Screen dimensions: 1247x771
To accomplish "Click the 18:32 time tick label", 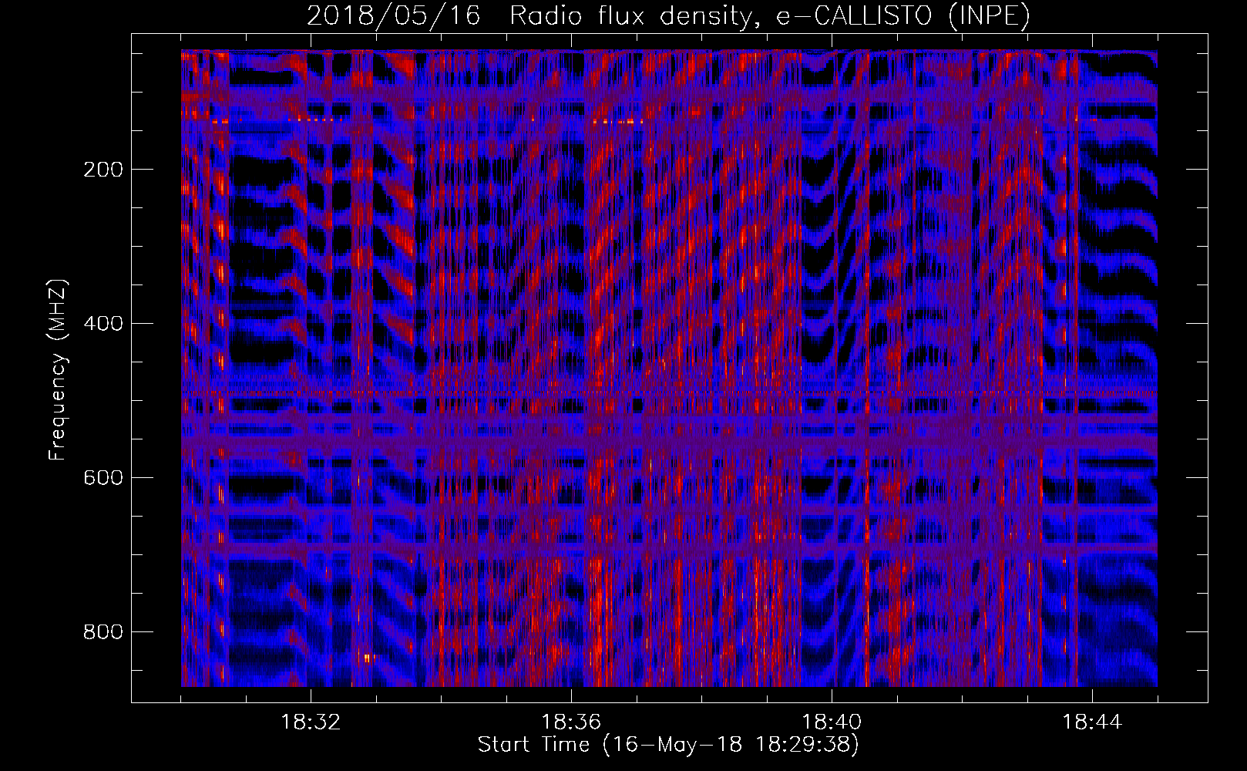I will 311,722.
